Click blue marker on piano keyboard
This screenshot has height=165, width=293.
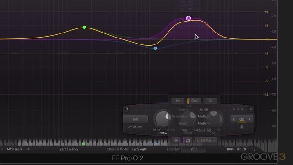pyautogui.click(x=155, y=143)
